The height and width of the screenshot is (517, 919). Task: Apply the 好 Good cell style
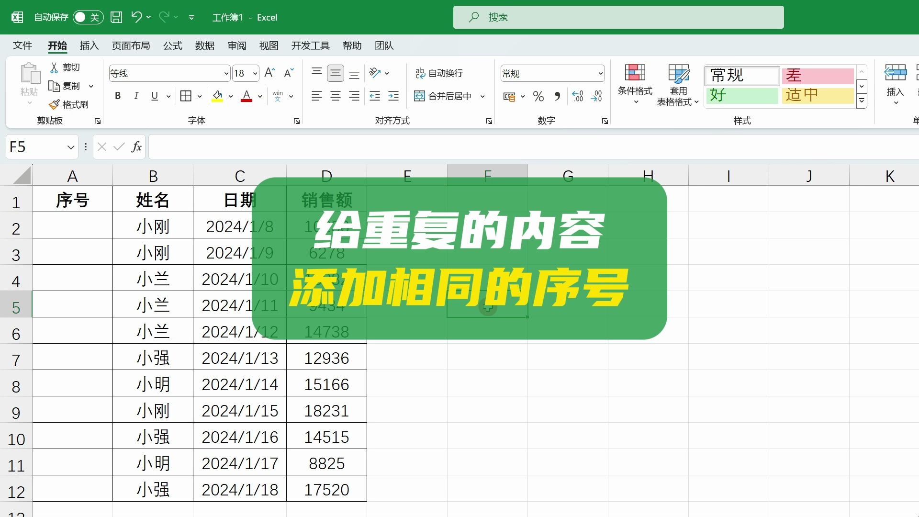tap(742, 95)
